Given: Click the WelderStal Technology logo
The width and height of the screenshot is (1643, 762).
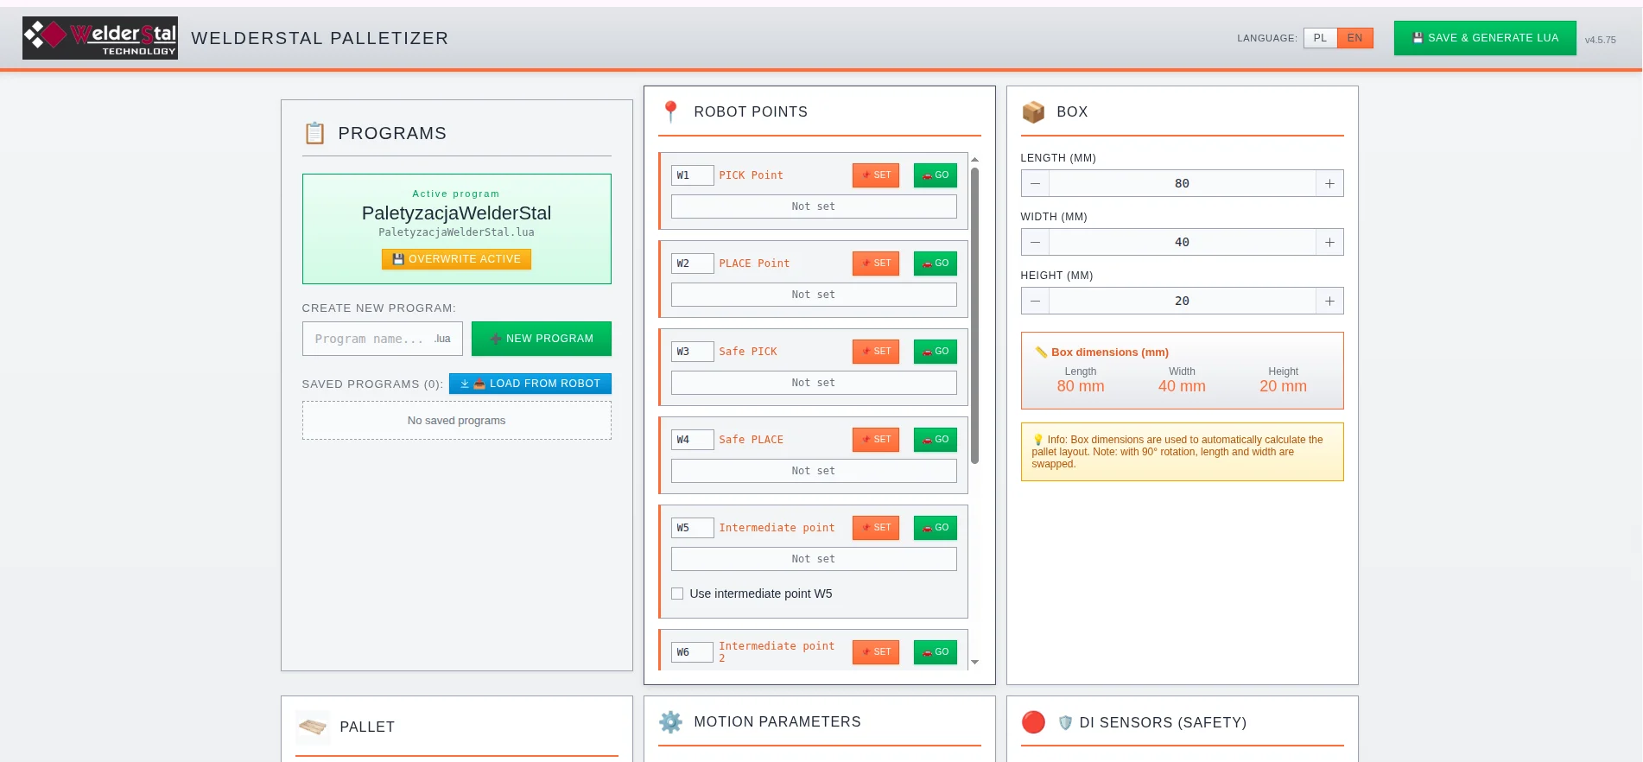Looking at the screenshot, I should click(x=100, y=38).
